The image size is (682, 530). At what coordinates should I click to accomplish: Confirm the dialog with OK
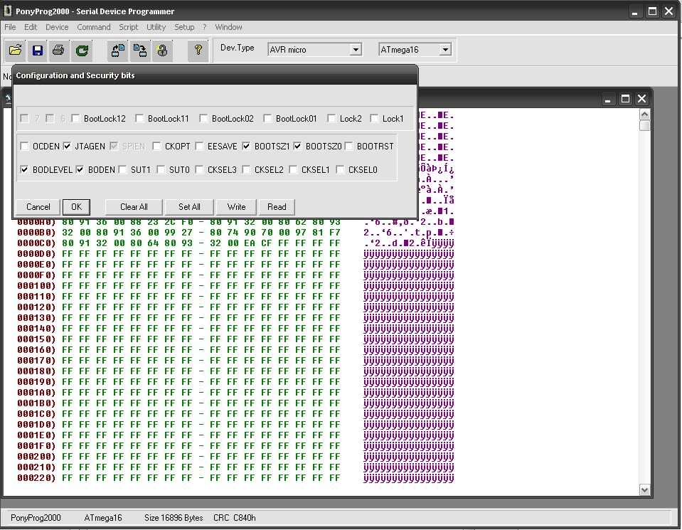pyautogui.click(x=77, y=207)
